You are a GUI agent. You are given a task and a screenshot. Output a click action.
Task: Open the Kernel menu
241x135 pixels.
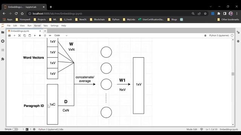(37, 25)
